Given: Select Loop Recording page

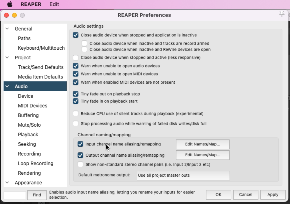Looking at the screenshot, I should (36, 164).
